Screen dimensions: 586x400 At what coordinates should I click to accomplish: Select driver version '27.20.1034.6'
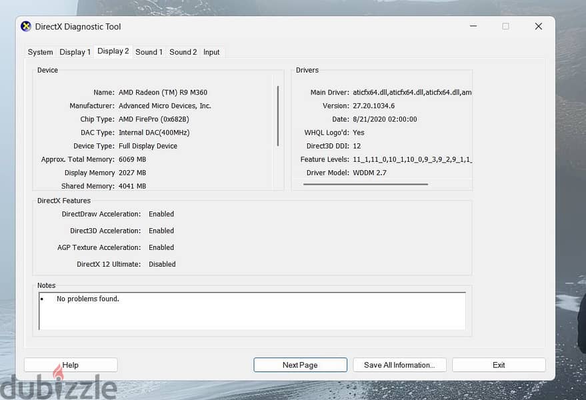[x=373, y=106]
